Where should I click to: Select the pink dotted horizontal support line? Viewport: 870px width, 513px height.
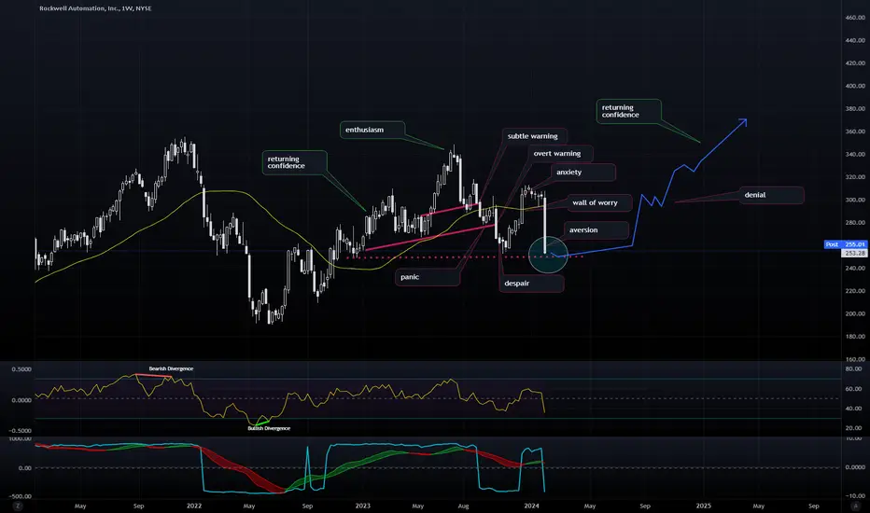(465, 257)
